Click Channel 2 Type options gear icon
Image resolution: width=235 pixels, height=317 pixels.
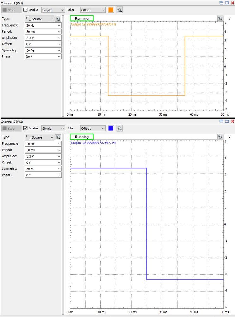(x=58, y=137)
